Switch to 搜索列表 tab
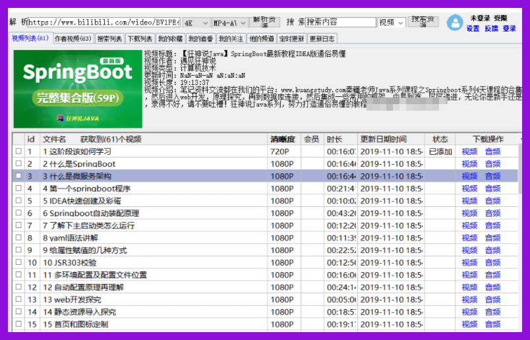530x340 pixels. click(x=109, y=38)
